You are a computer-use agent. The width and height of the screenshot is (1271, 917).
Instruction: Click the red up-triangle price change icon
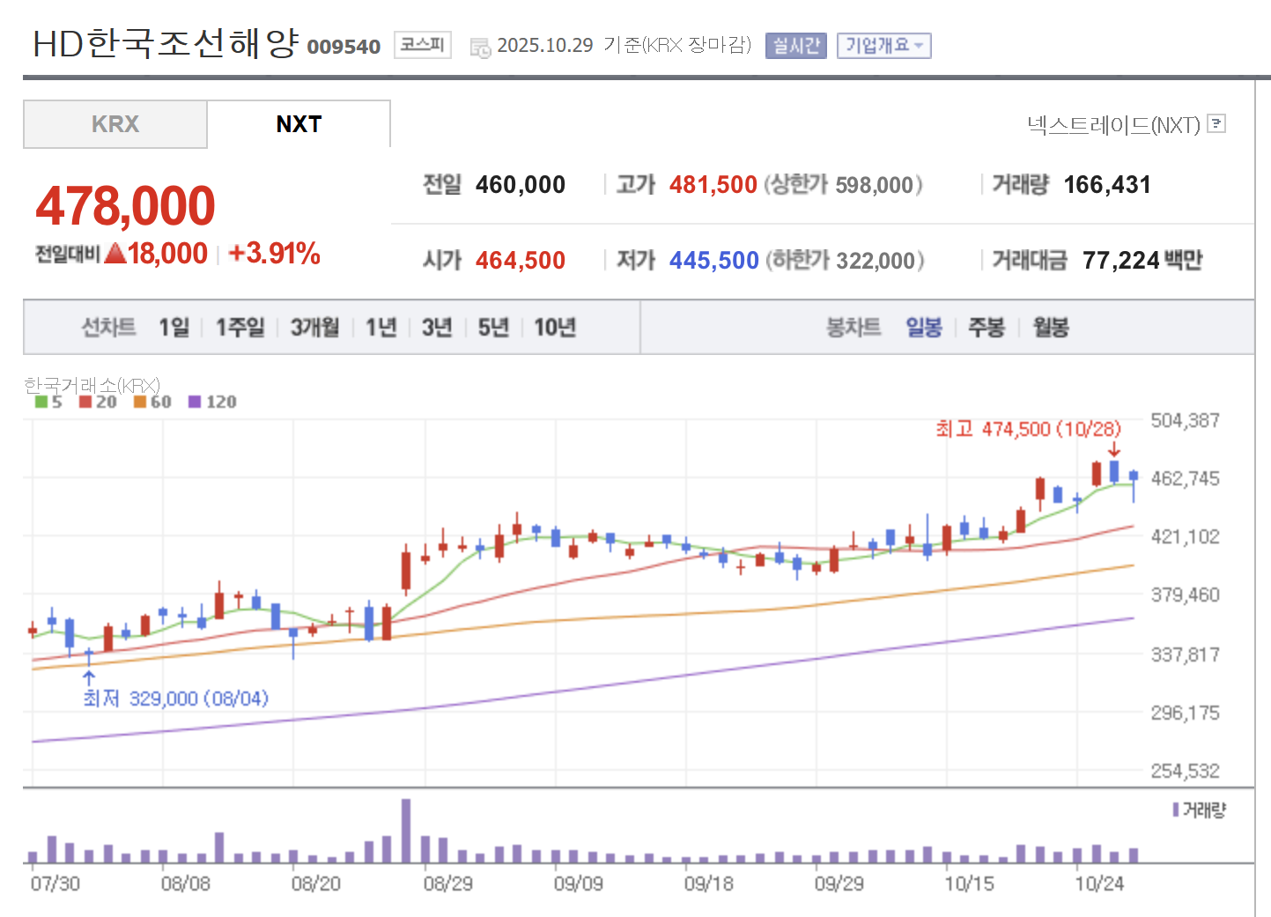[x=115, y=254]
